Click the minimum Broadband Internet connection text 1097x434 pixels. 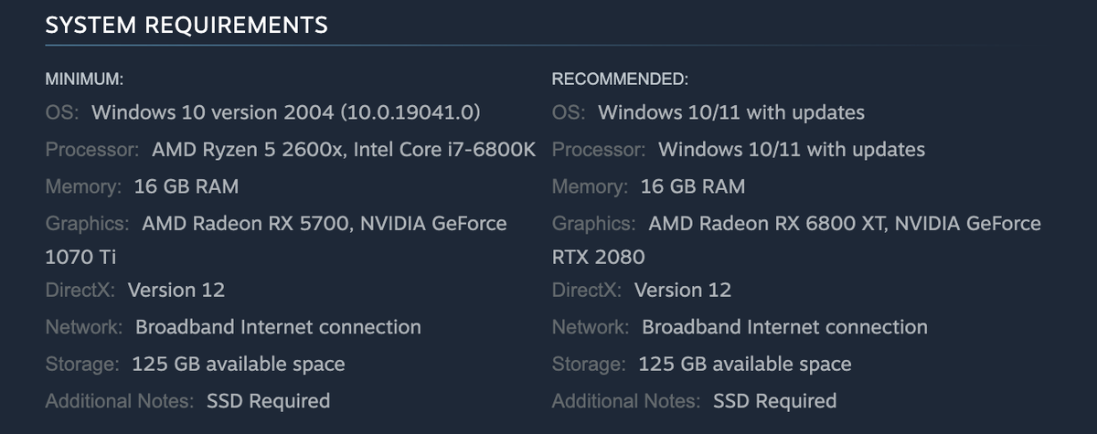pyautogui.click(x=278, y=327)
